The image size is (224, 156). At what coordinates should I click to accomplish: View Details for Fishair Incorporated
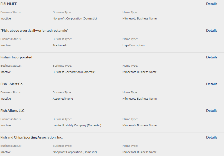tap(212, 57)
